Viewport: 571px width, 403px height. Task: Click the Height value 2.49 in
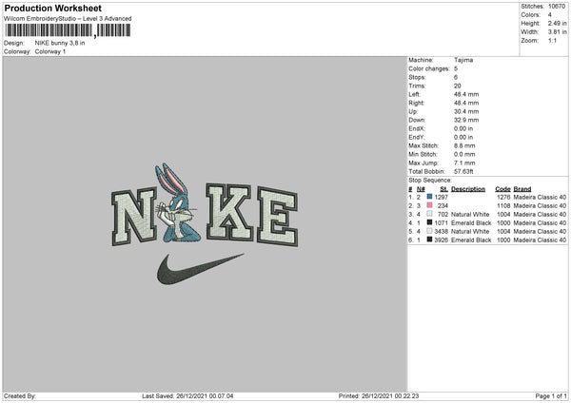557,23
